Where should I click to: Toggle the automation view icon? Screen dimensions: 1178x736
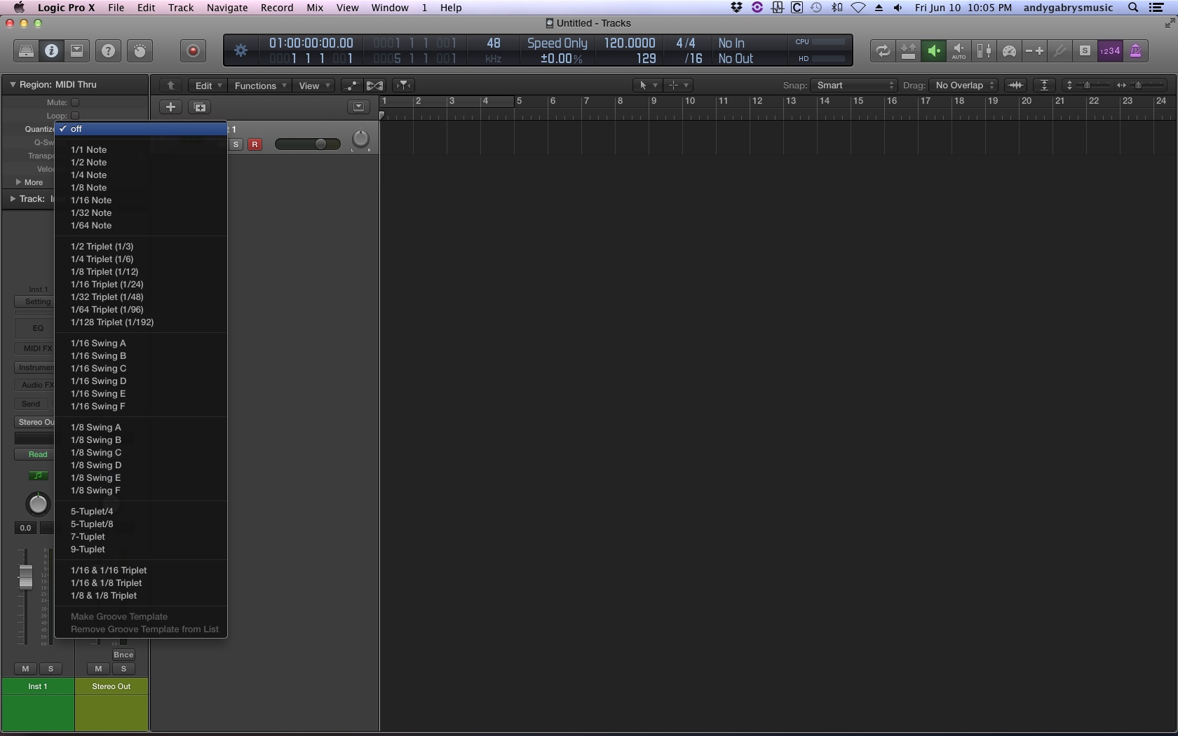(x=351, y=86)
